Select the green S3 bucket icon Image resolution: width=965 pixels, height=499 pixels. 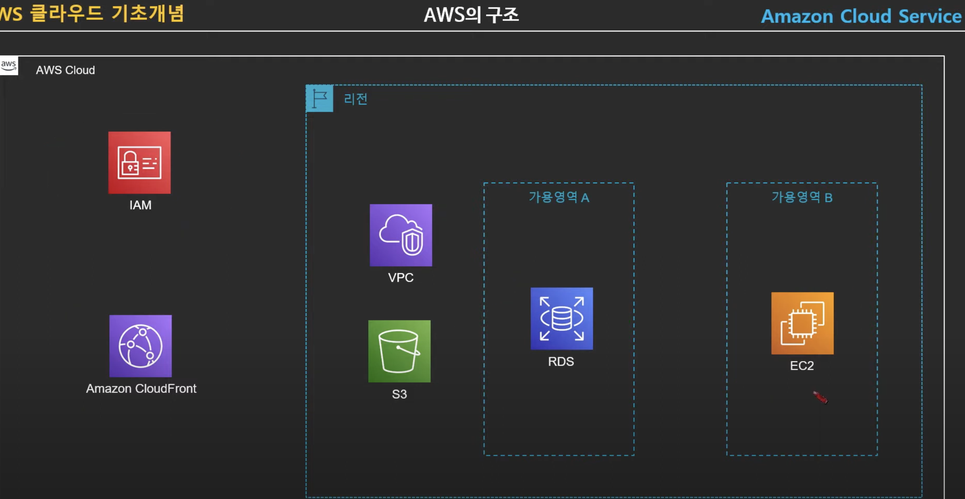tap(399, 351)
